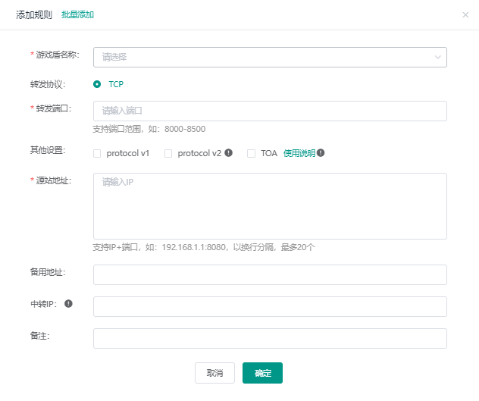Image resolution: width=479 pixels, height=401 pixels.
Task: Toggle the TOA checkbox
Action: tap(252, 153)
